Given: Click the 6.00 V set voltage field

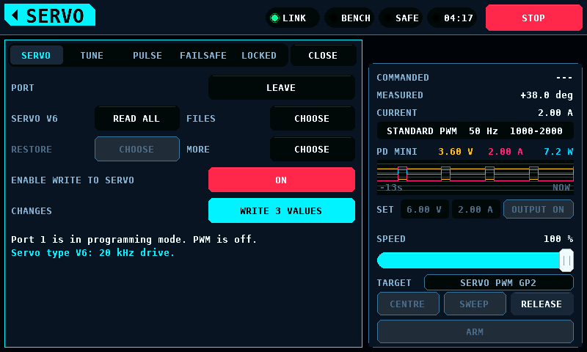Looking at the screenshot, I should click(425, 210).
